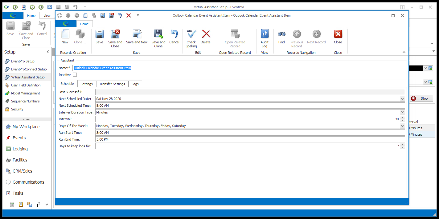
Task: Click the small blue save icon in dialog quick toolbar
Action: pyautogui.click(x=103, y=15)
